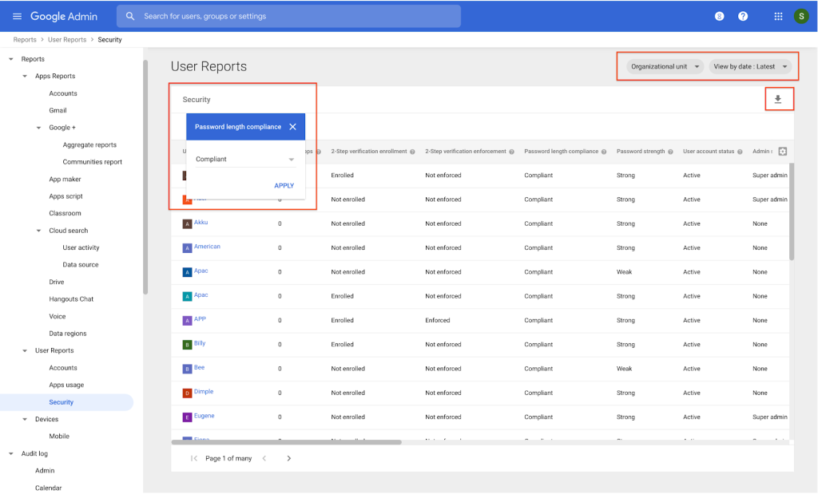Download the security report
This screenshot has width=818, height=494.
[778, 100]
